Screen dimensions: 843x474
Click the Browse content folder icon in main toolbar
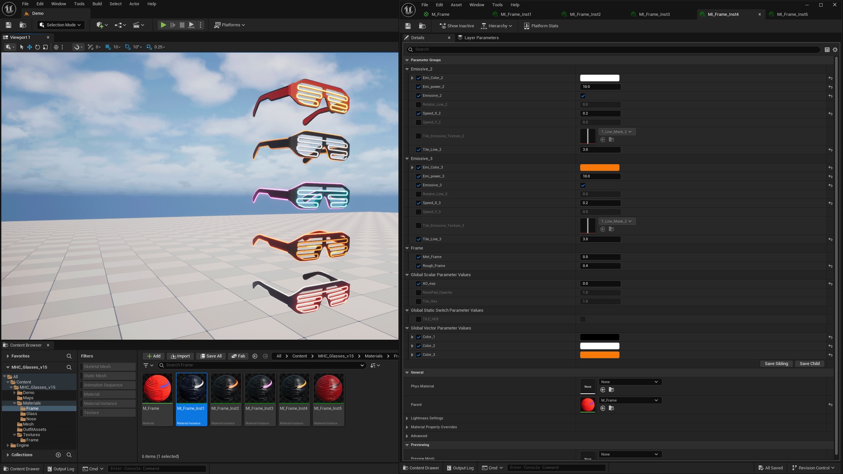(23, 25)
